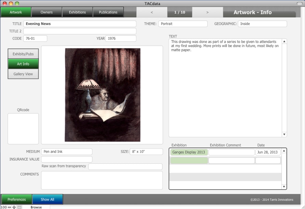Go to previous record with left arrow
This screenshot has height=209, width=305.
click(152, 12)
